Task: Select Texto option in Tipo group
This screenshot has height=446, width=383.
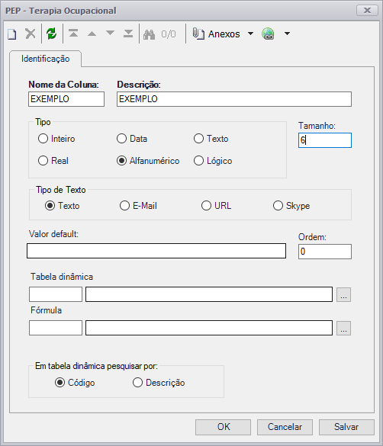Action: pos(198,139)
